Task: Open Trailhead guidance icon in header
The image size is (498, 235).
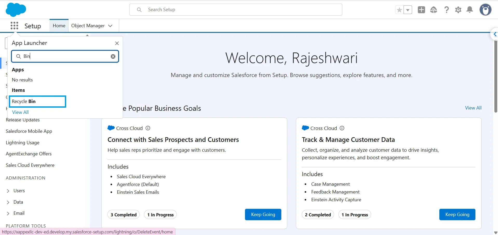Action: pyautogui.click(x=434, y=10)
